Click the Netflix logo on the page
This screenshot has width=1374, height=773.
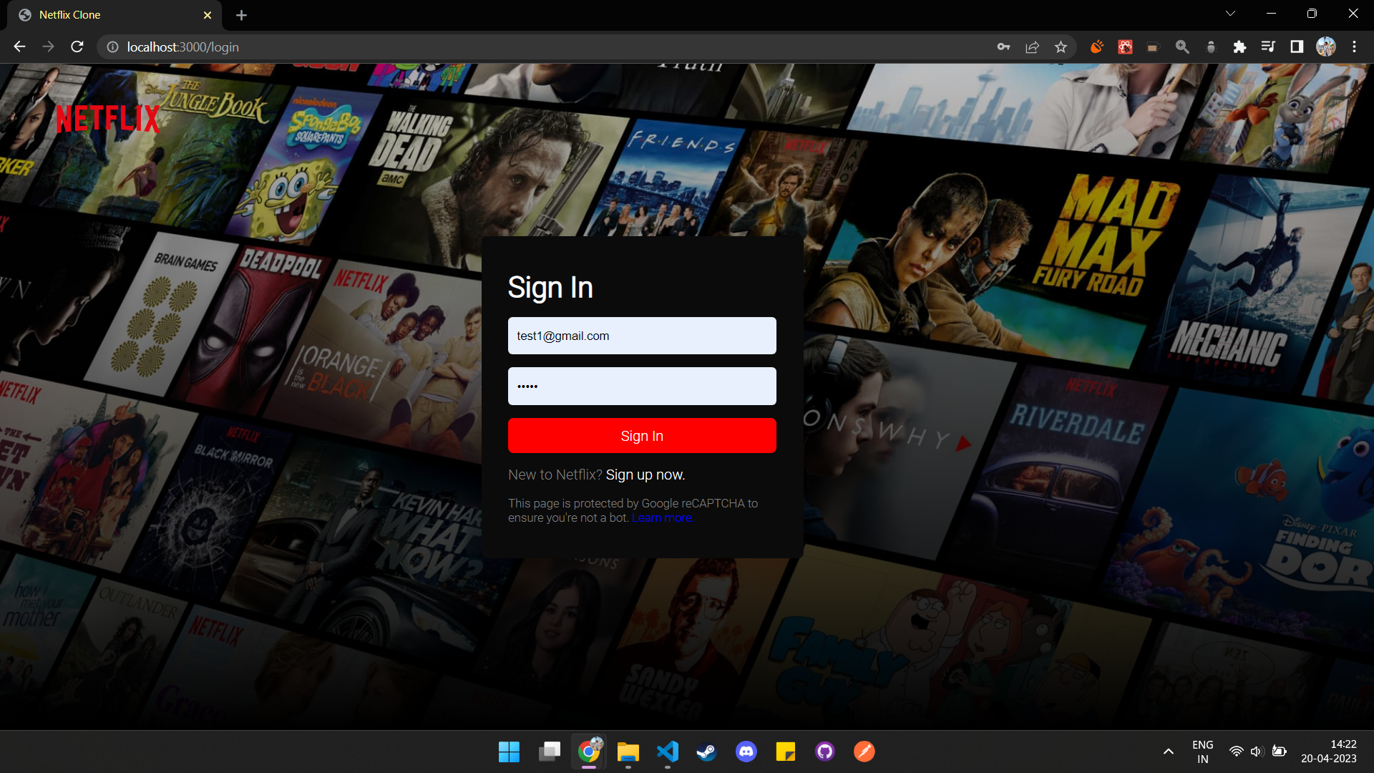(x=107, y=119)
